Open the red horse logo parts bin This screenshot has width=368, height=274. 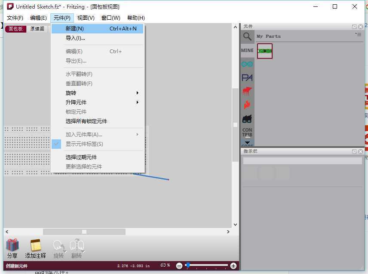[x=247, y=91]
